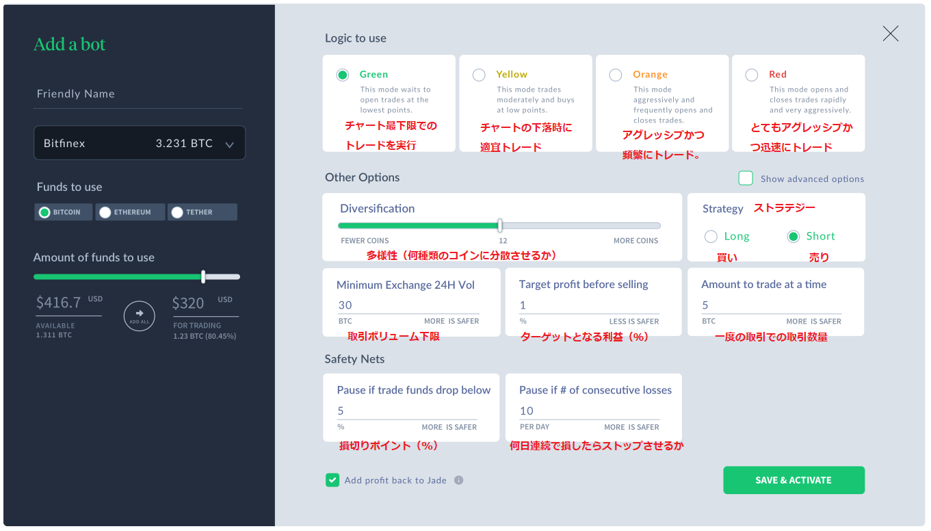Image resolution: width=931 pixels, height=531 pixels.
Task: Uncheck Add profit back to Jade
Action: pos(332,480)
